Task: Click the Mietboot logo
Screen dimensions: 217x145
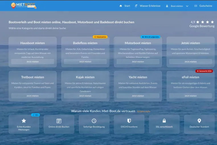Action: click(24, 5)
